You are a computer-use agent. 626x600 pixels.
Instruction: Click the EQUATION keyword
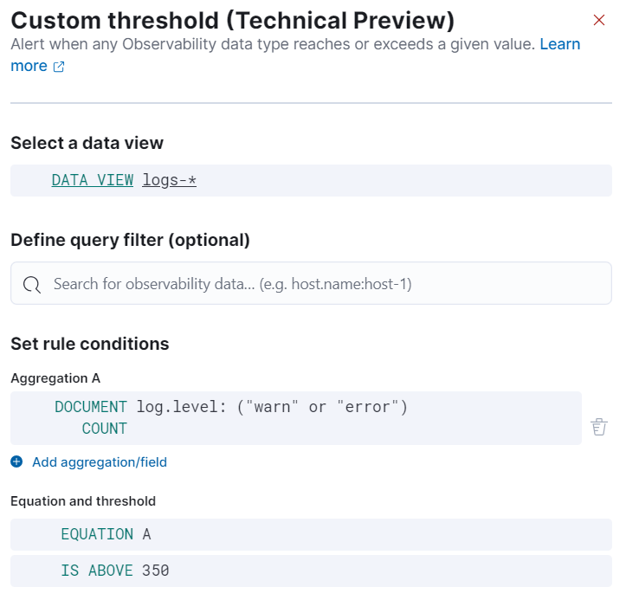pos(97,534)
